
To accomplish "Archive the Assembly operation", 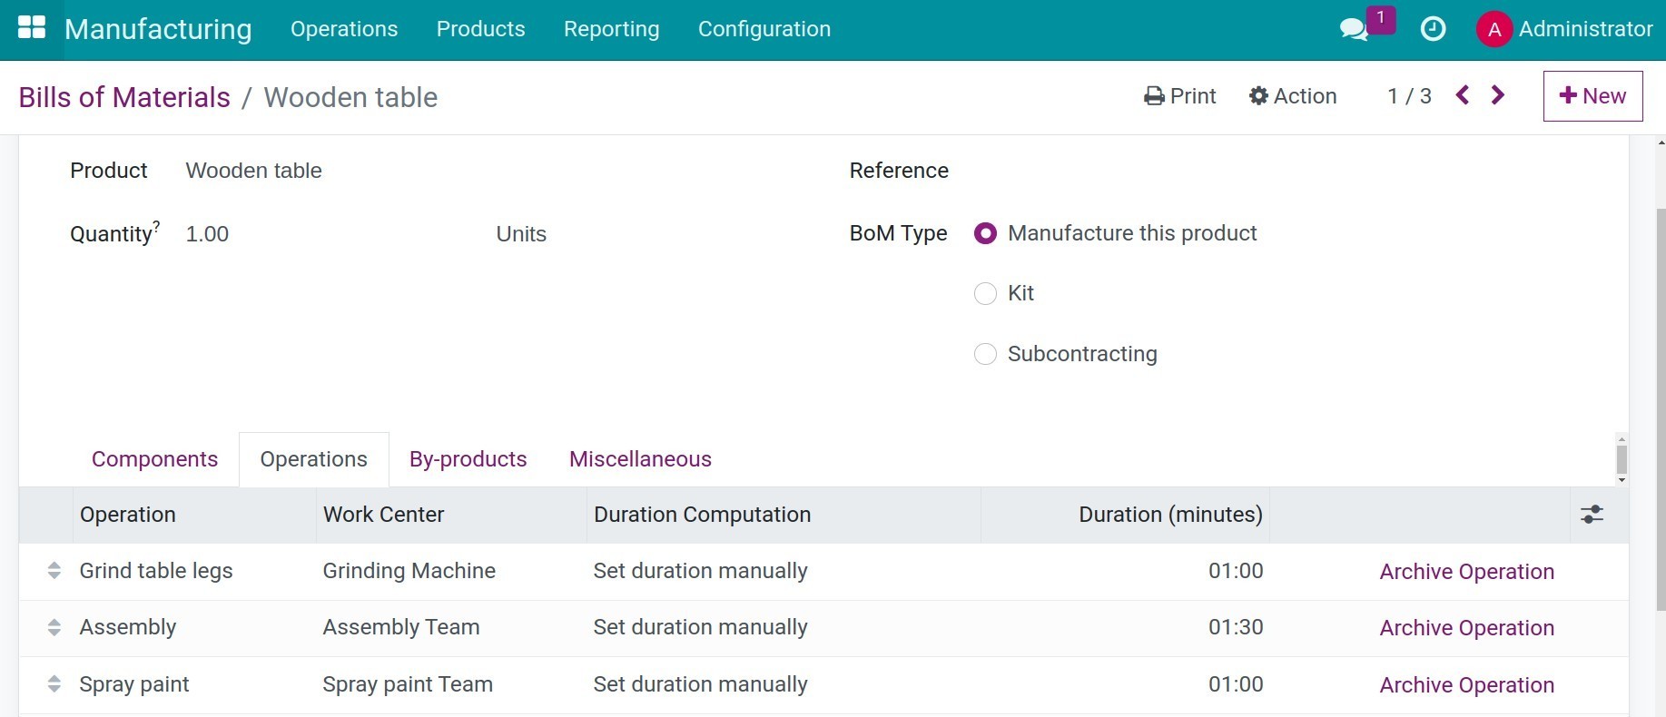I will point(1467,628).
